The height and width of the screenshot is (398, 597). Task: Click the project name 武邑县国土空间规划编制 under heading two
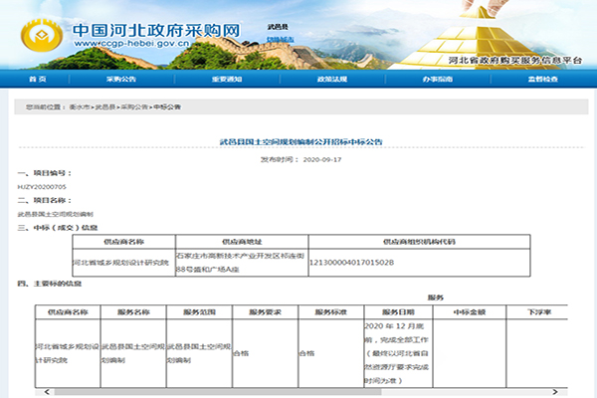55,215
